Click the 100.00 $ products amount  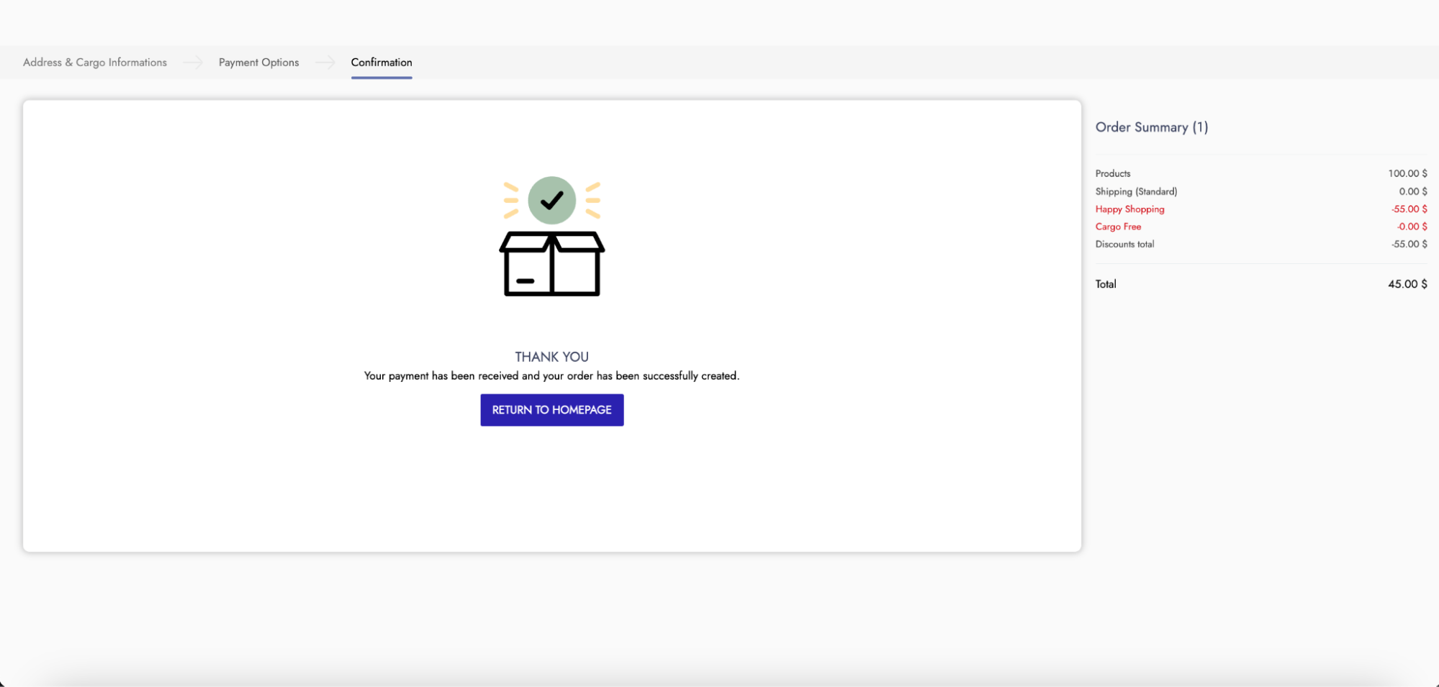(1407, 173)
